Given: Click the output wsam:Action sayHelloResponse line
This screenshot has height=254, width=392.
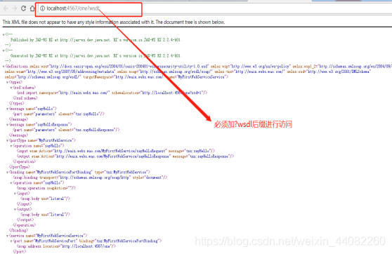Looking at the screenshot, I should click(x=125, y=156).
